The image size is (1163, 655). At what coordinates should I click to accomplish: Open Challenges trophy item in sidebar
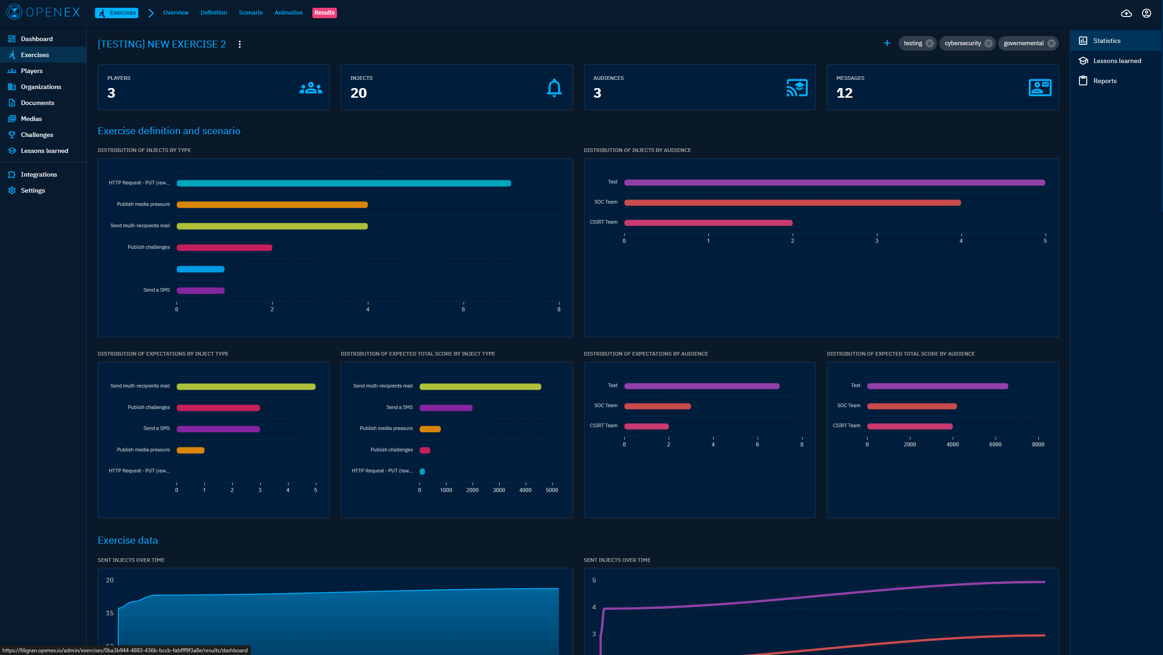37,135
